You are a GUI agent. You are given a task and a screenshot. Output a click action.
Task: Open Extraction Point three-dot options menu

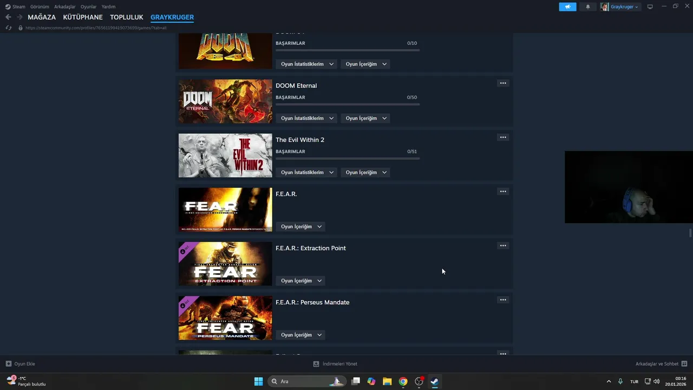(503, 245)
